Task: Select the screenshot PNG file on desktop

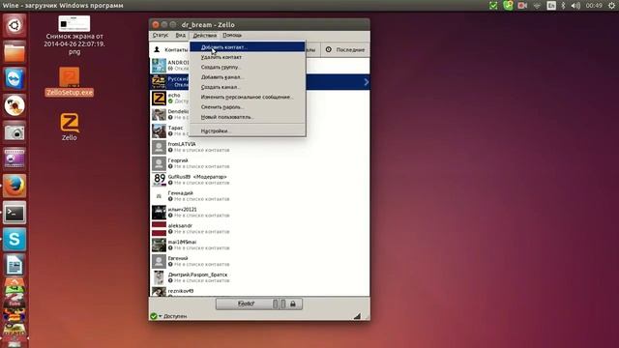Action: pos(74,36)
